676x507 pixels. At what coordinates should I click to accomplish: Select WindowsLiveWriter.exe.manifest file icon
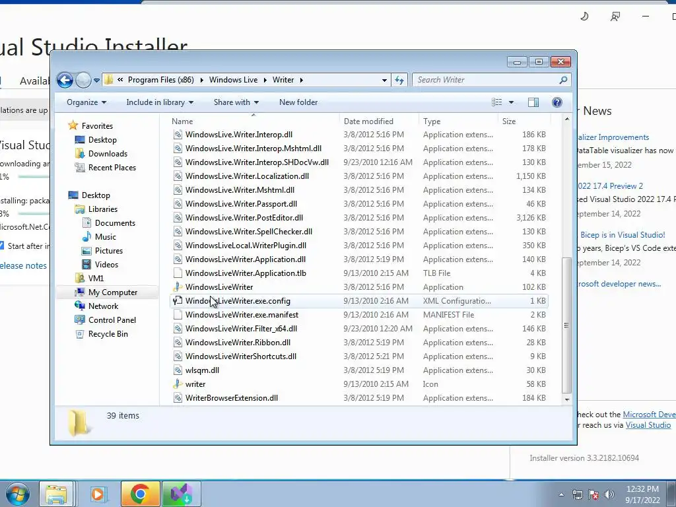[178, 314]
